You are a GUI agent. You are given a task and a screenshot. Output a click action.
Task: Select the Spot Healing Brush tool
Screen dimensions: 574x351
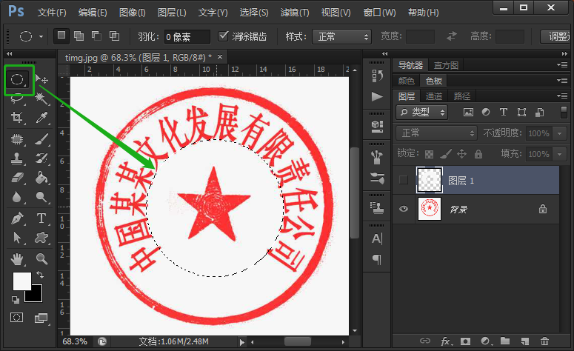point(17,139)
